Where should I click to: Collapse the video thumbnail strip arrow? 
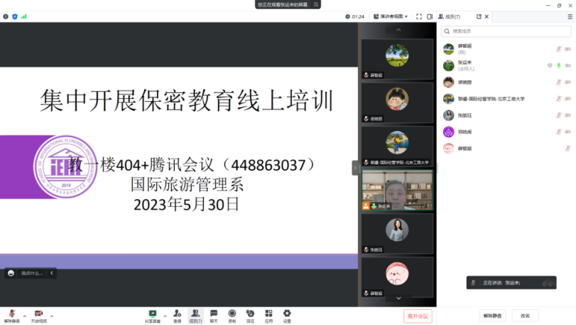356,168
